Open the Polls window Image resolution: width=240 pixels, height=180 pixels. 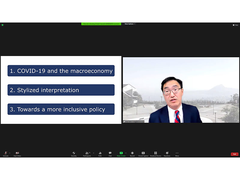point(100,154)
